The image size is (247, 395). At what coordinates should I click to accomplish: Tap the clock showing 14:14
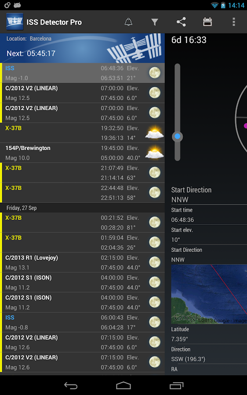click(236, 5)
